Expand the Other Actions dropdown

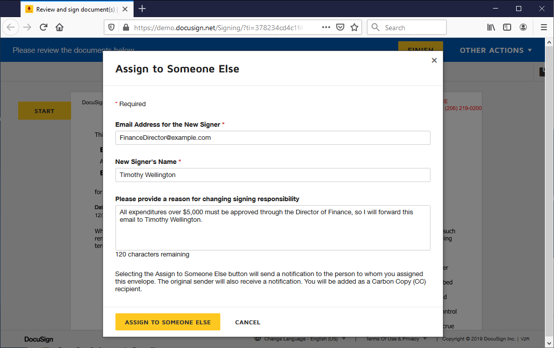(x=496, y=50)
